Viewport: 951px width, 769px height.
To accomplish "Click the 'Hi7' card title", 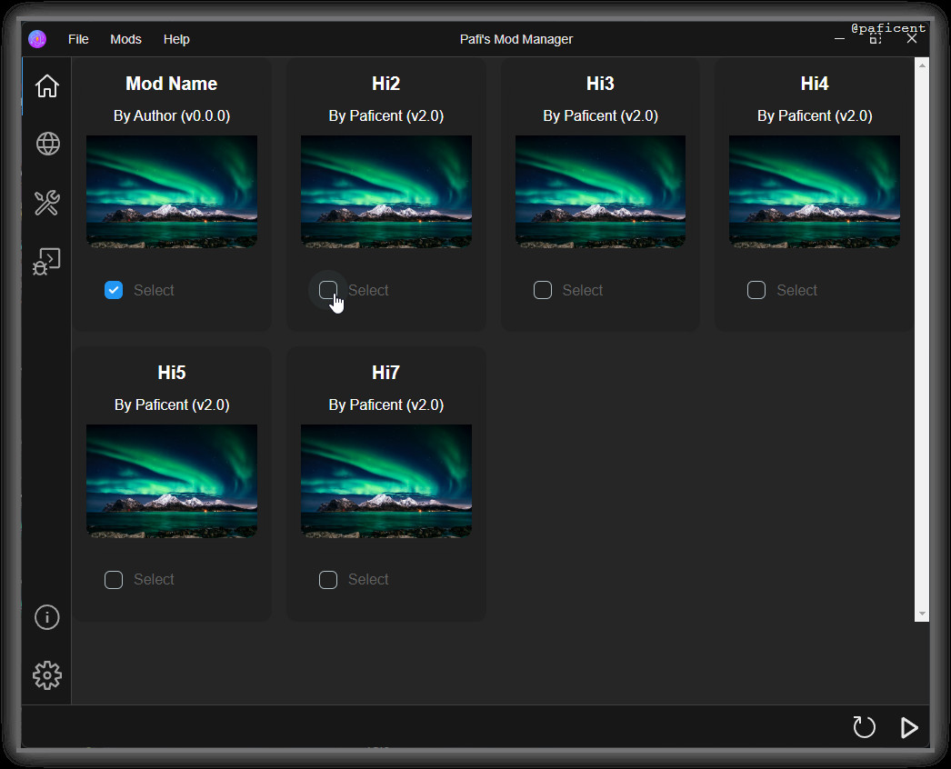I will coord(386,373).
